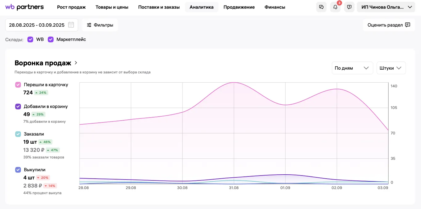
Task: Open the Аналитика menu
Action: tap(202, 7)
